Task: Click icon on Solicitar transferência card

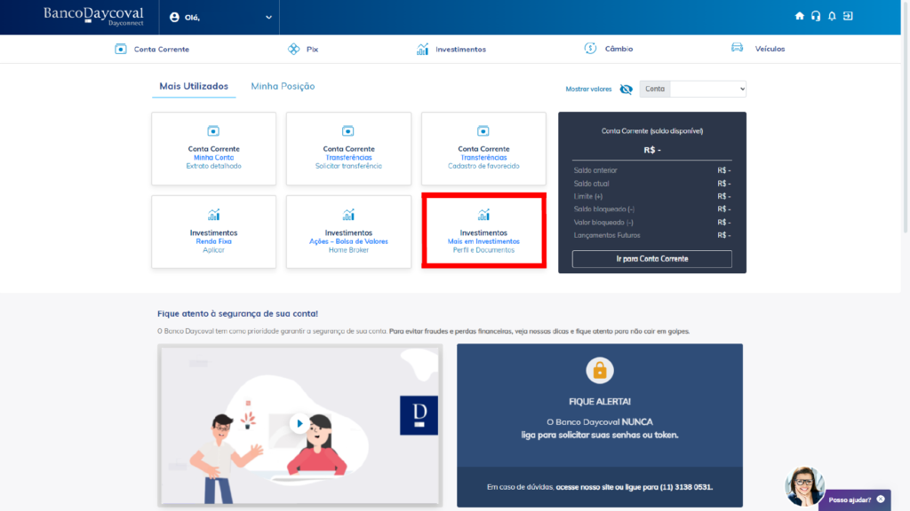Action: [348, 131]
